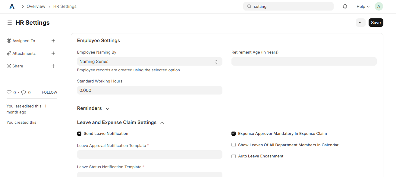Screen dimensions: 396x177
Task: Open comments via speech bubble icon
Action: click(x=24, y=92)
